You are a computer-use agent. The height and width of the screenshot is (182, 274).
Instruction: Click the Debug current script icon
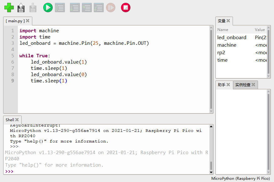coord(60,7)
